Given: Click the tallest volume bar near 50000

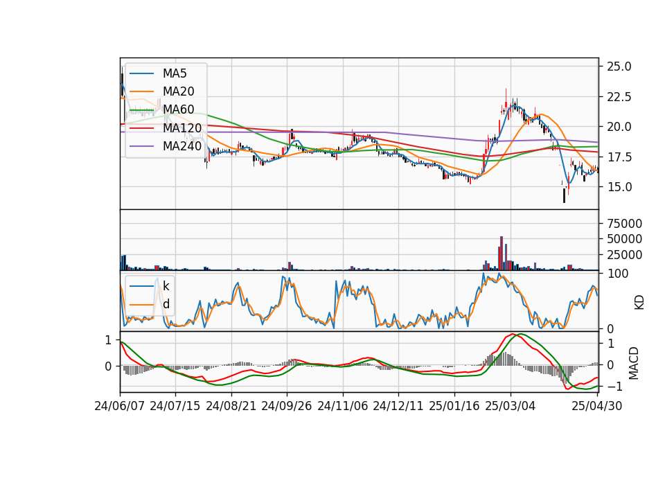Looking at the screenshot, I should [502, 254].
